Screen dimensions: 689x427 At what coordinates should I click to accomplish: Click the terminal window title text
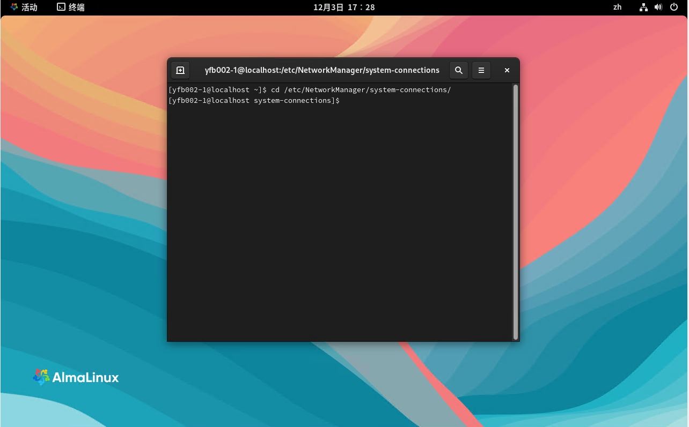click(322, 70)
